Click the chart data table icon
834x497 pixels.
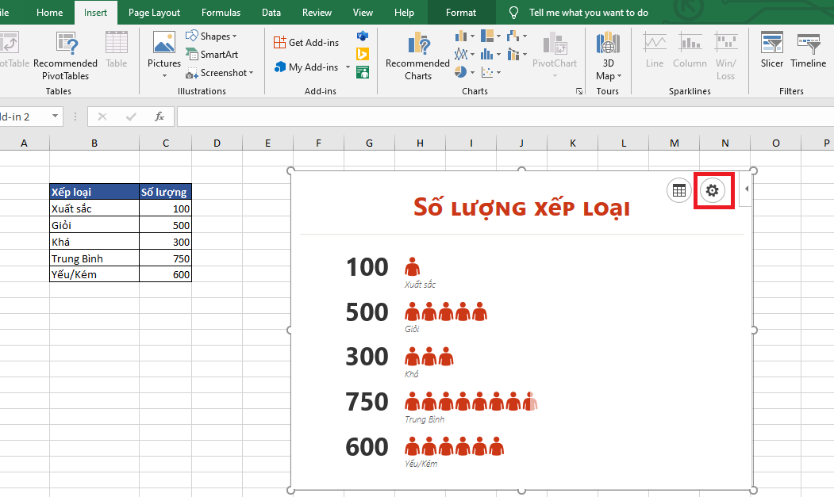click(678, 191)
